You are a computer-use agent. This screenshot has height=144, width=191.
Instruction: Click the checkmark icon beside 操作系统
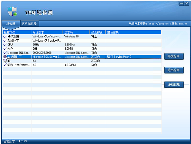5,36
